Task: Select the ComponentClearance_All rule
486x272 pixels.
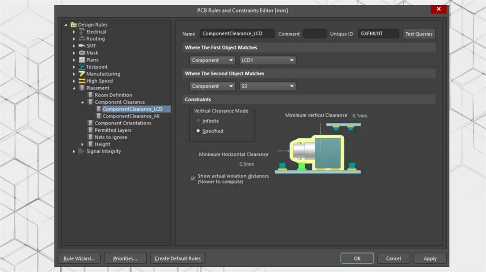Action: [131, 116]
